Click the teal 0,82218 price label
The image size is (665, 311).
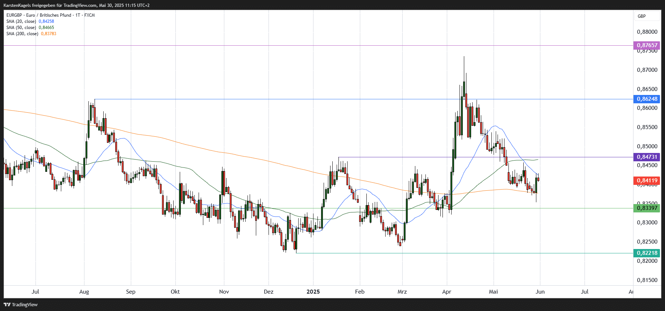tap(647, 253)
